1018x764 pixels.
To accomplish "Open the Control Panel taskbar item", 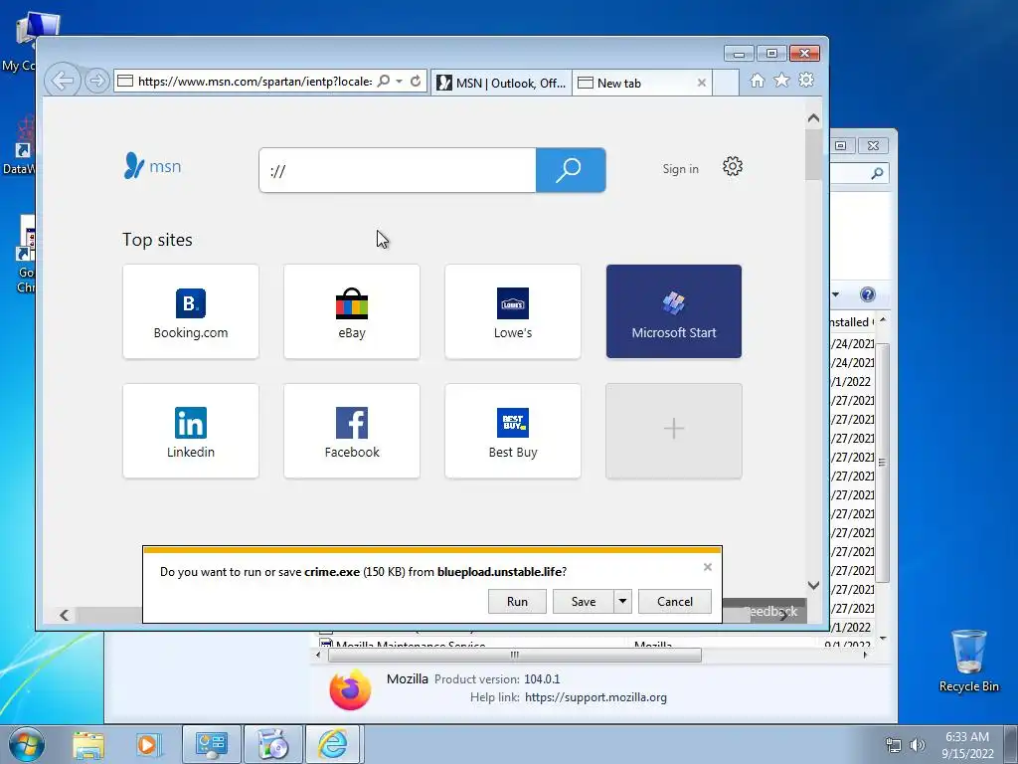I will [x=211, y=744].
